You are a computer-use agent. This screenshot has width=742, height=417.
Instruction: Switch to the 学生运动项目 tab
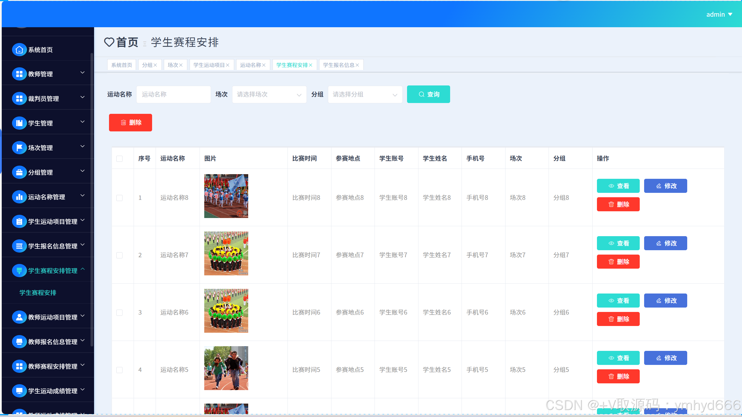(209, 65)
